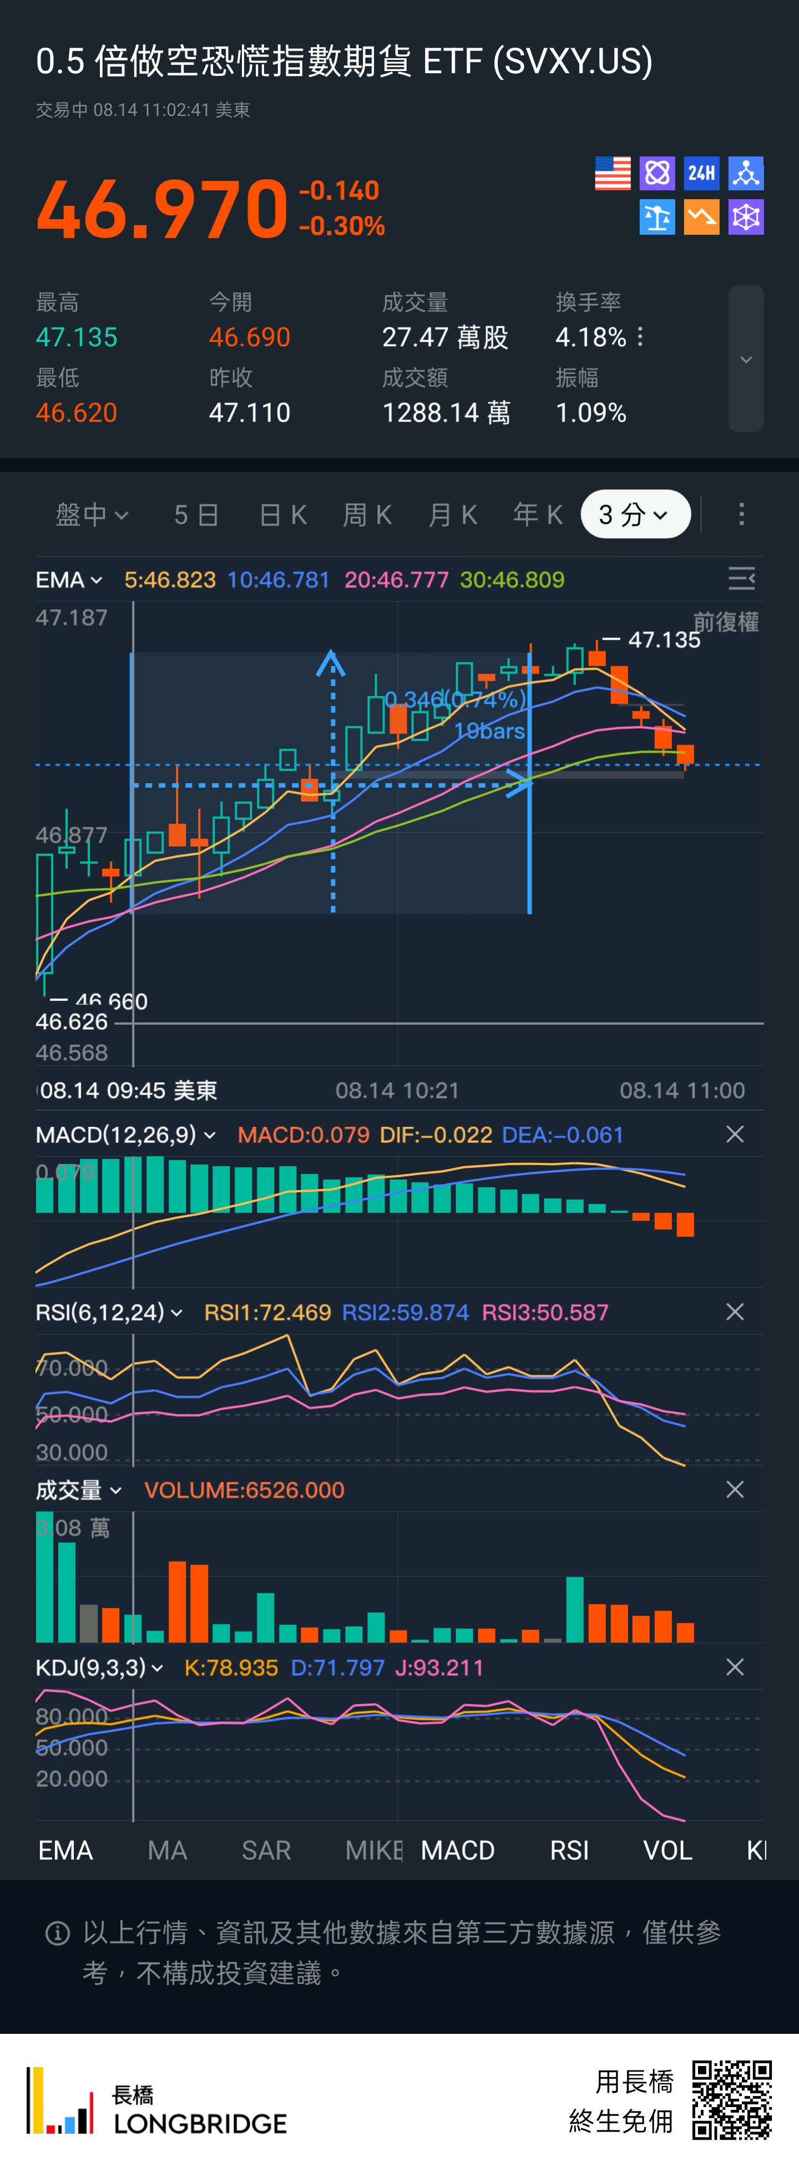Tap the 振幅 value 1.09%
The width and height of the screenshot is (799, 2167).
[591, 413]
